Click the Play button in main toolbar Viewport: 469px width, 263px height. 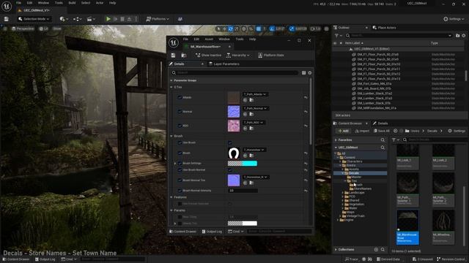click(108, 19)
